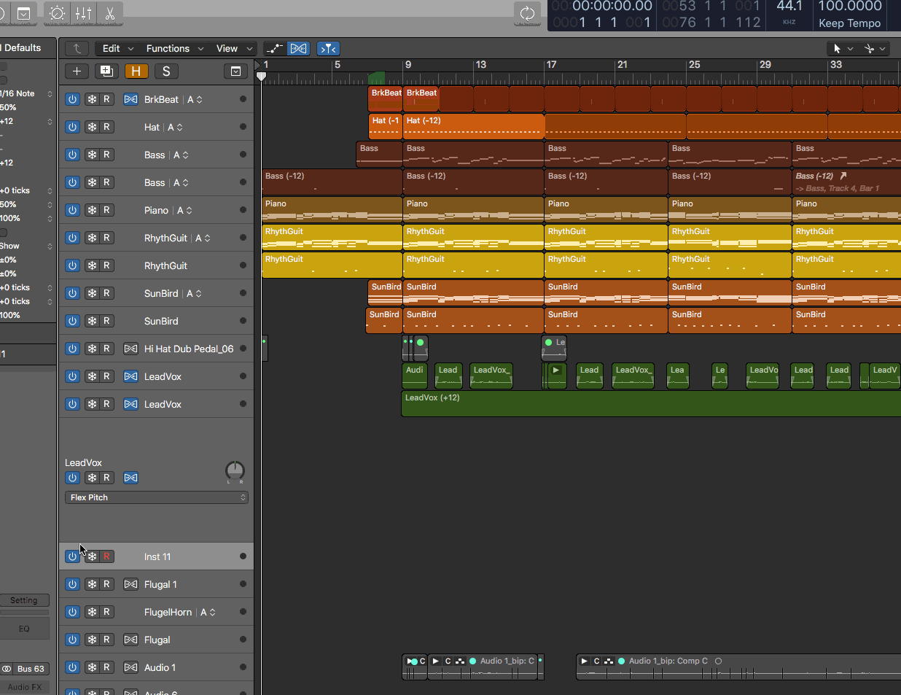The image size is (901, 695).
Task: Open the tuner icon in the top toolbar
Action: 56,14
